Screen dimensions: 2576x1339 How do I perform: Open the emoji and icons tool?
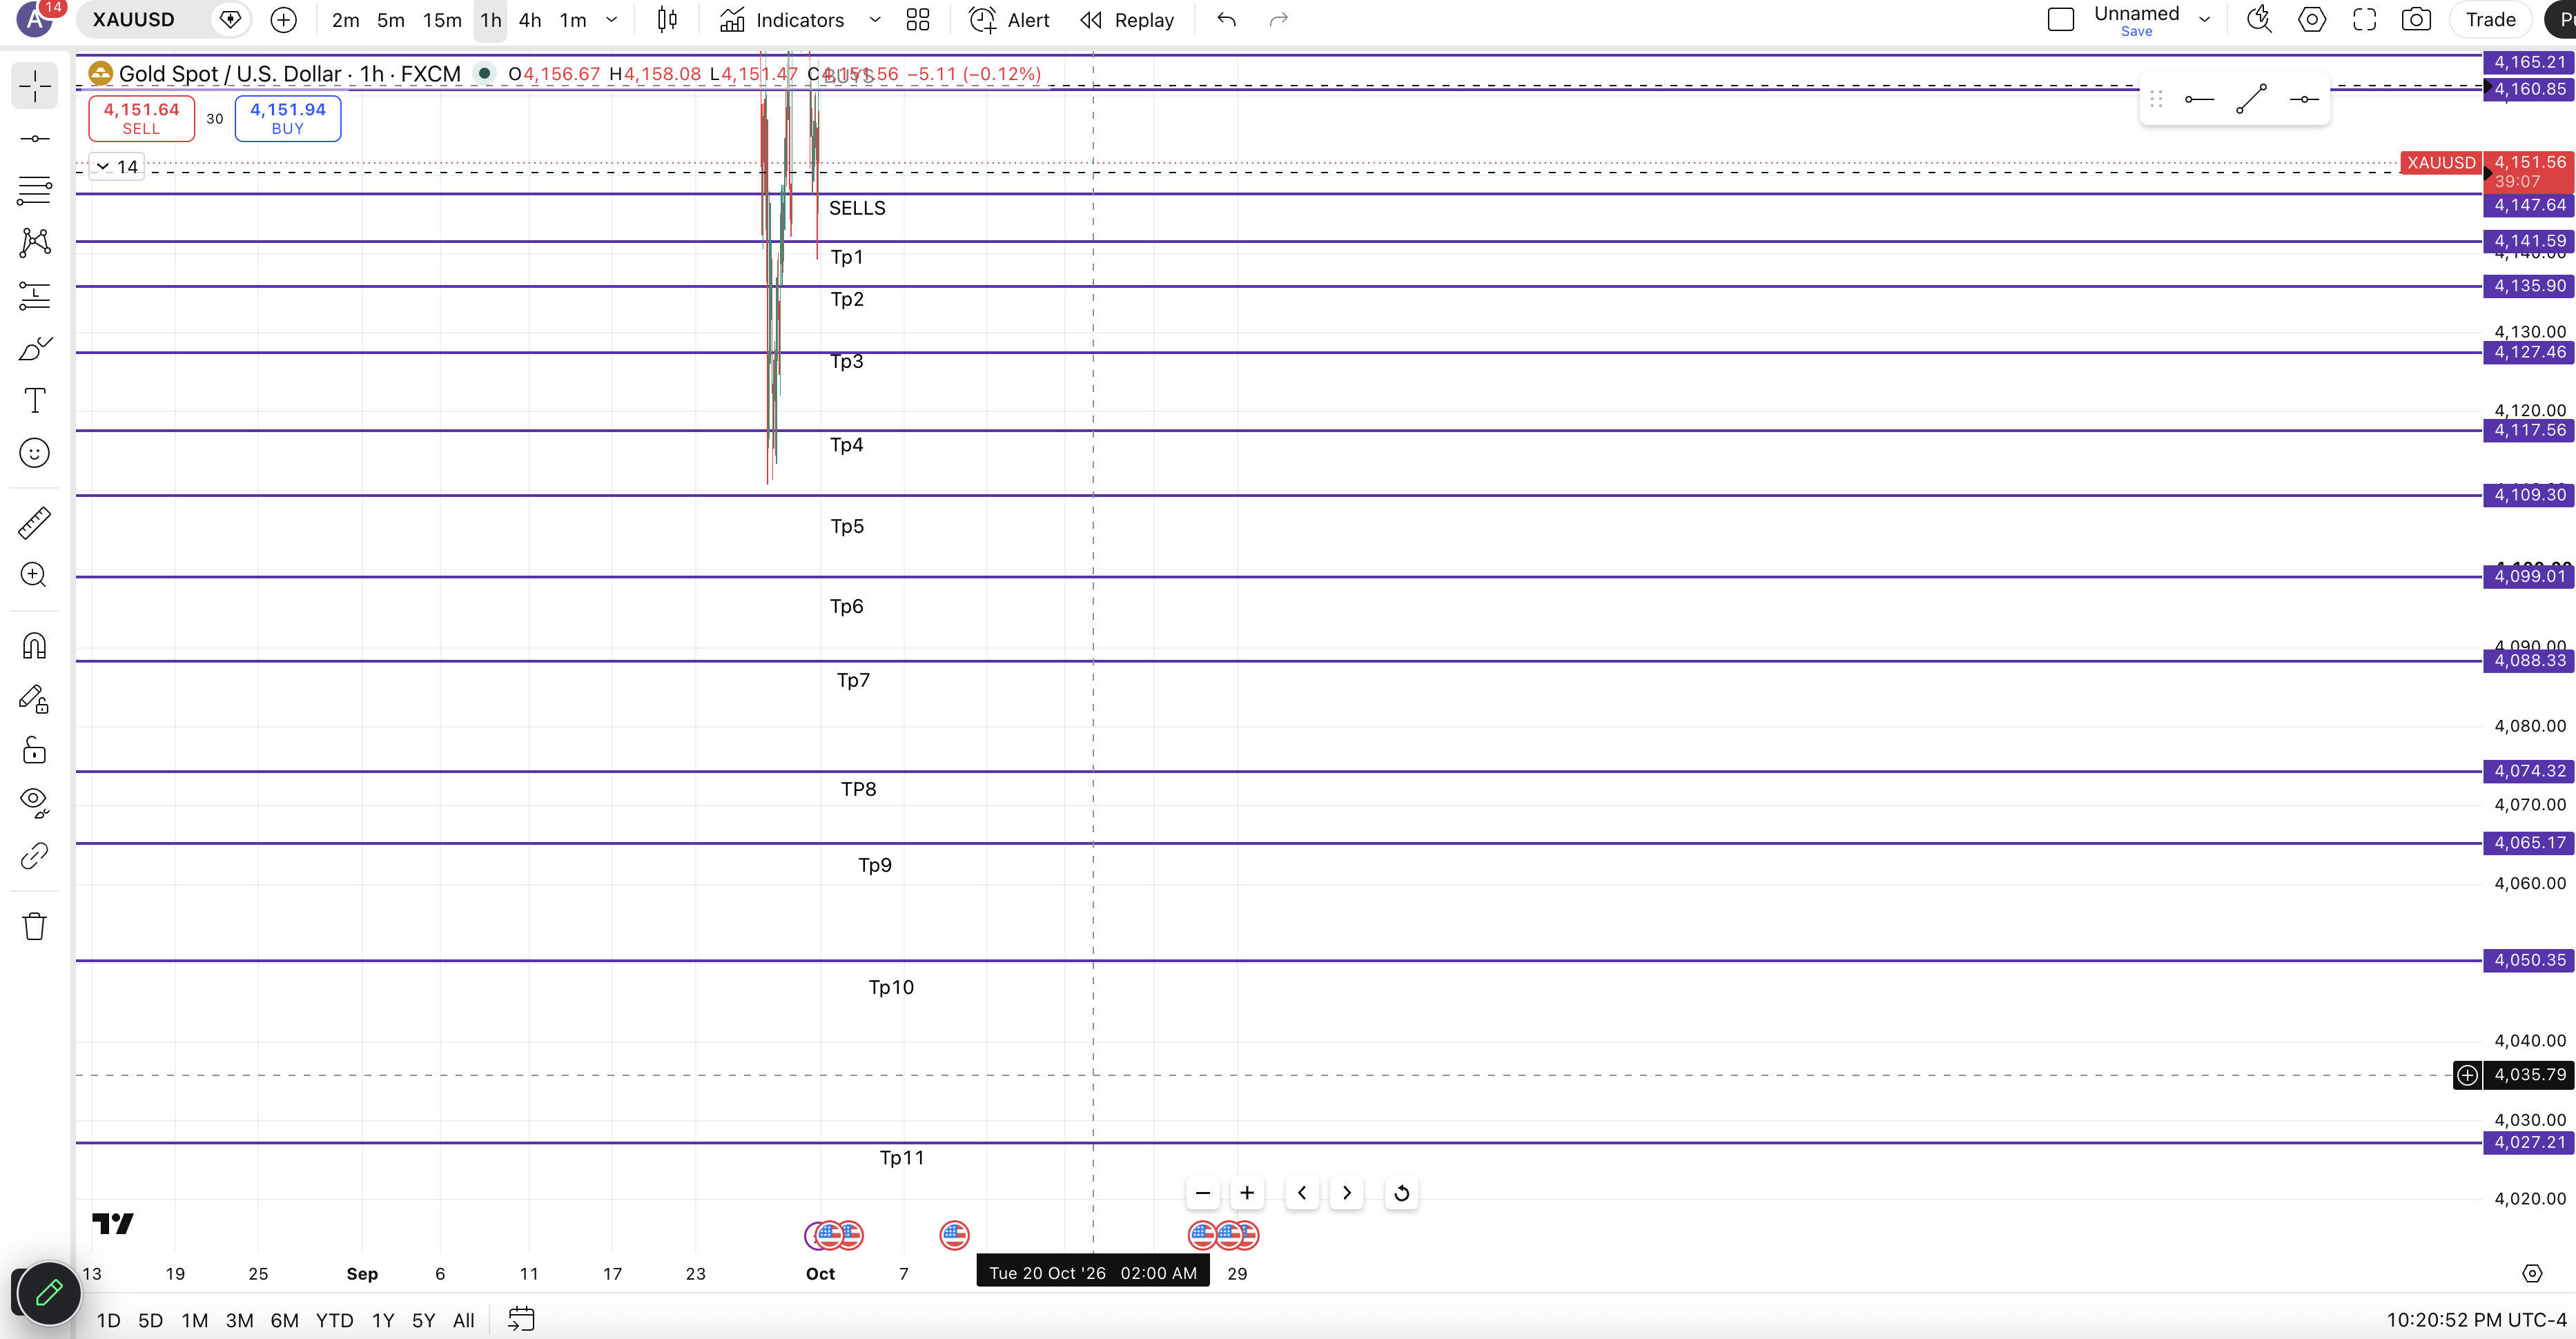click(34, 453)
